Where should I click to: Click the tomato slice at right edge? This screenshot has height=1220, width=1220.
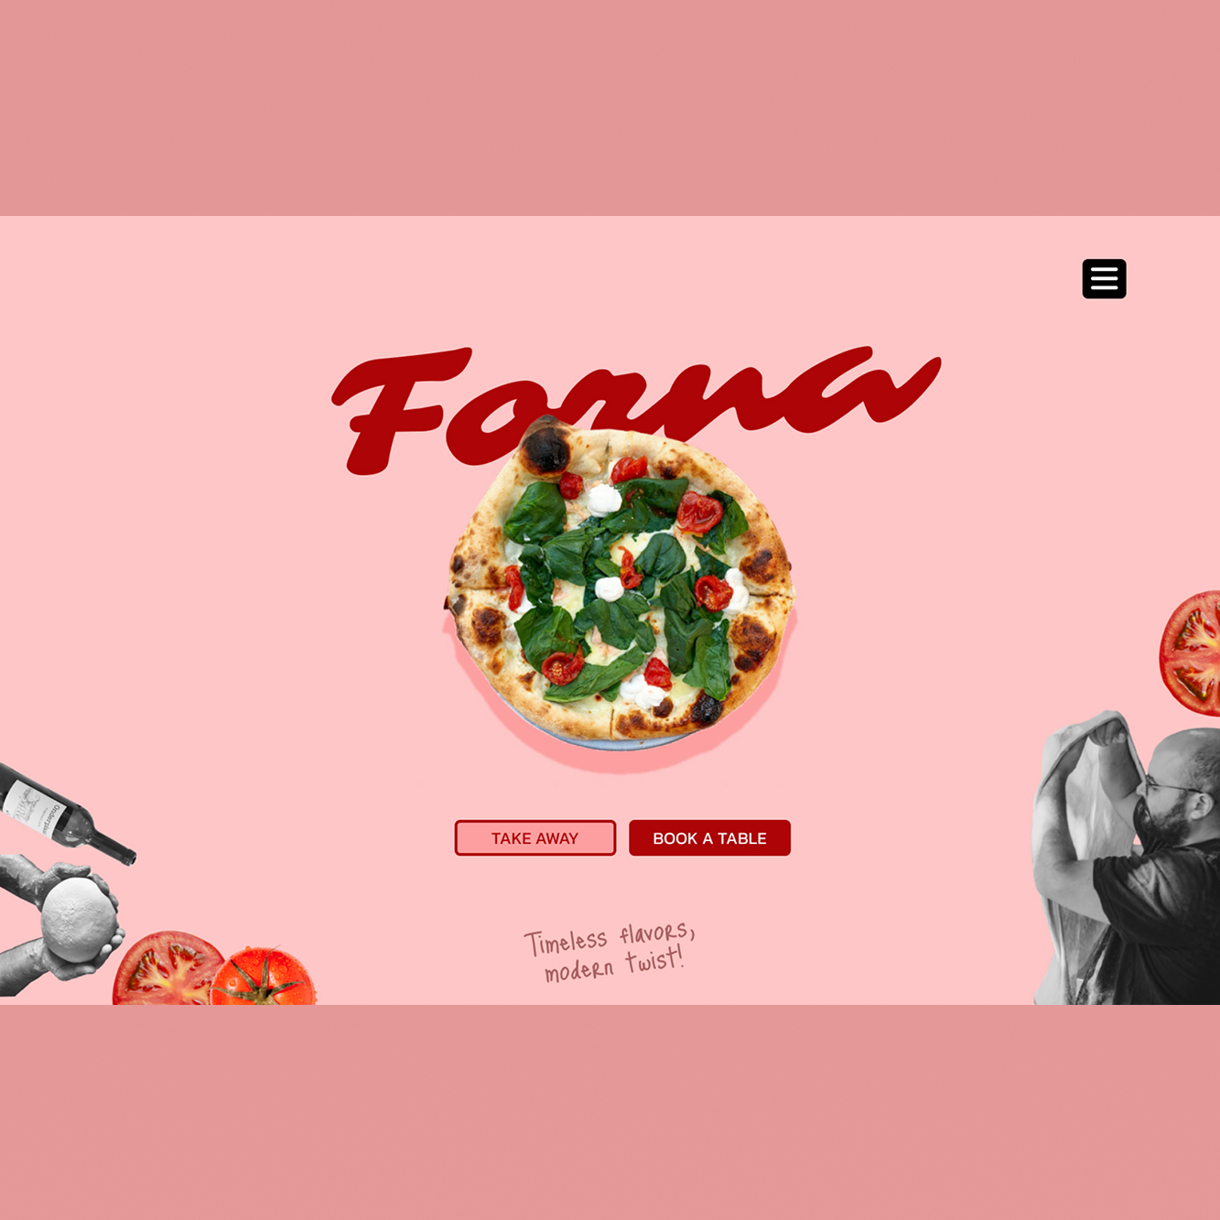point(1191,653)
